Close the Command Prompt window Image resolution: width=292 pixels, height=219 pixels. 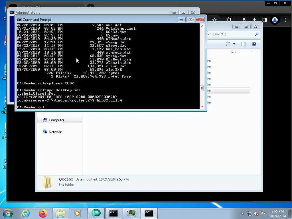200,20
